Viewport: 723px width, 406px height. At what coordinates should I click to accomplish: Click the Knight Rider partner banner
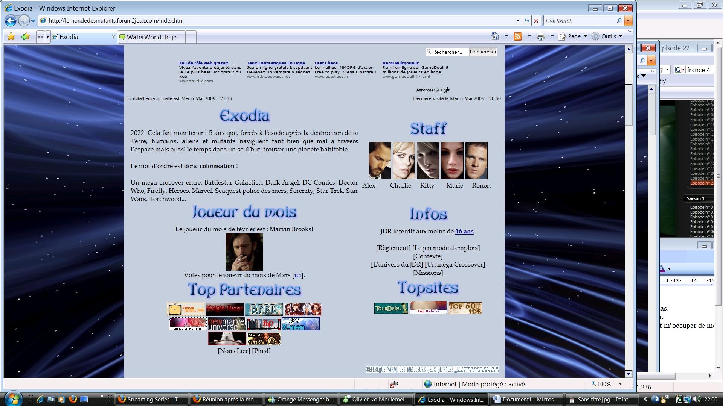pyautogui.click(x=225, y=309)
